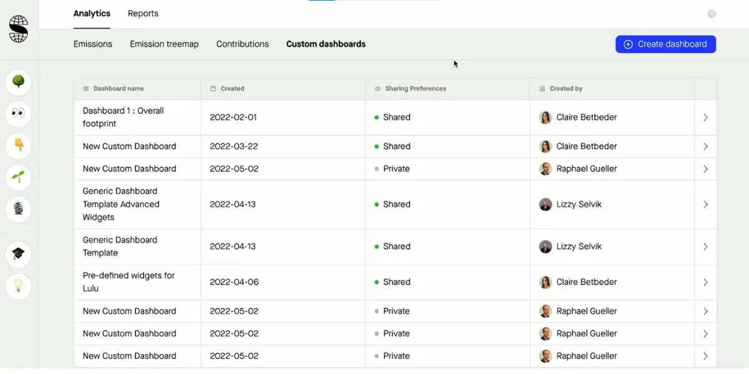Sort by Created column header
Screen dimensions: 749x374
click(232, 89)
